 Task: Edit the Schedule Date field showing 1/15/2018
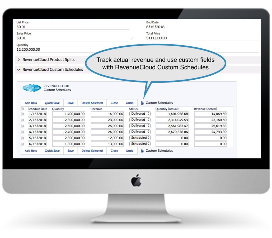click(x=37, y=114)
